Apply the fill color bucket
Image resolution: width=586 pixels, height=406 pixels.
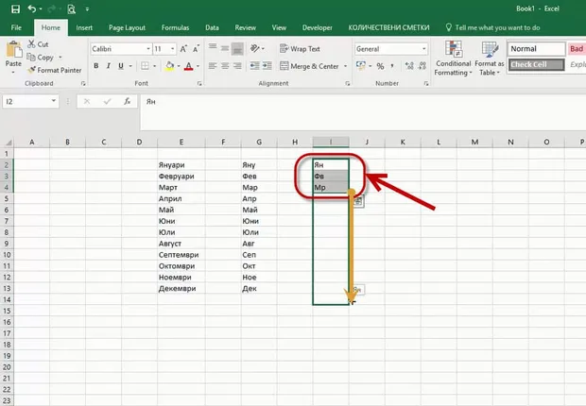point(169,66)
